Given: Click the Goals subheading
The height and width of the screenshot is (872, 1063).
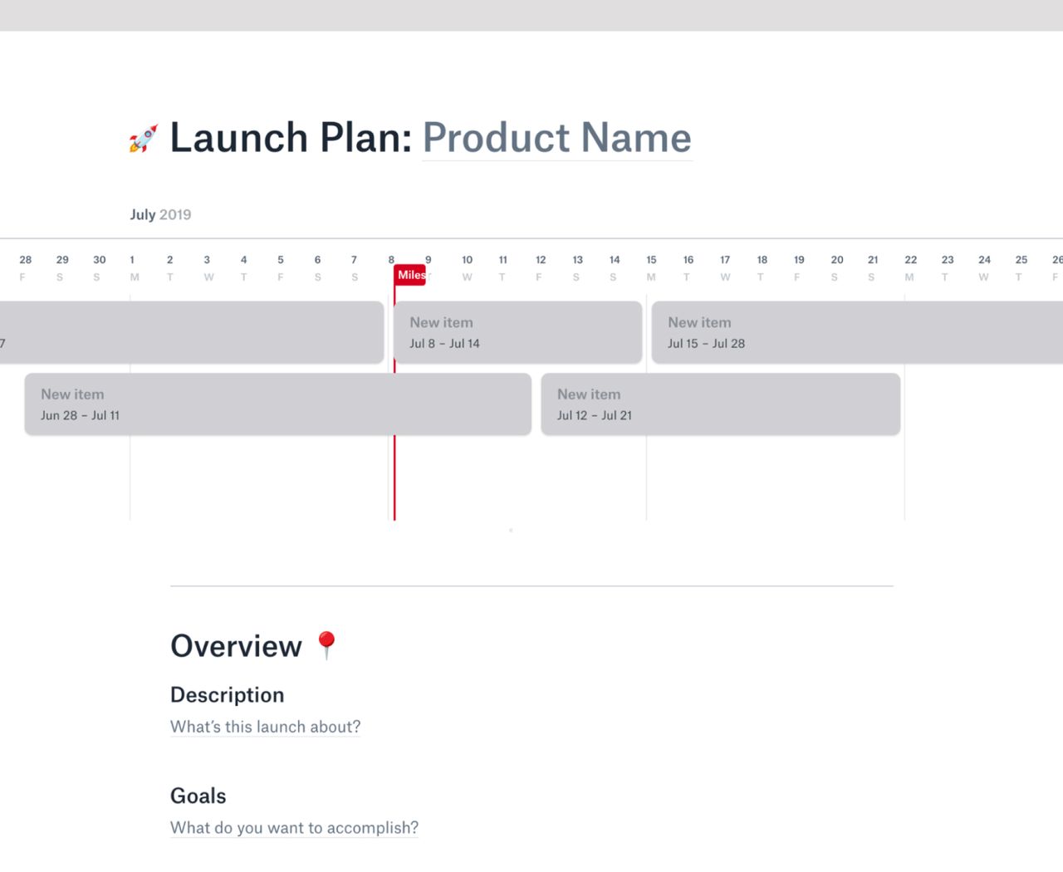Looking at the screenshot, I should (198, 796).
